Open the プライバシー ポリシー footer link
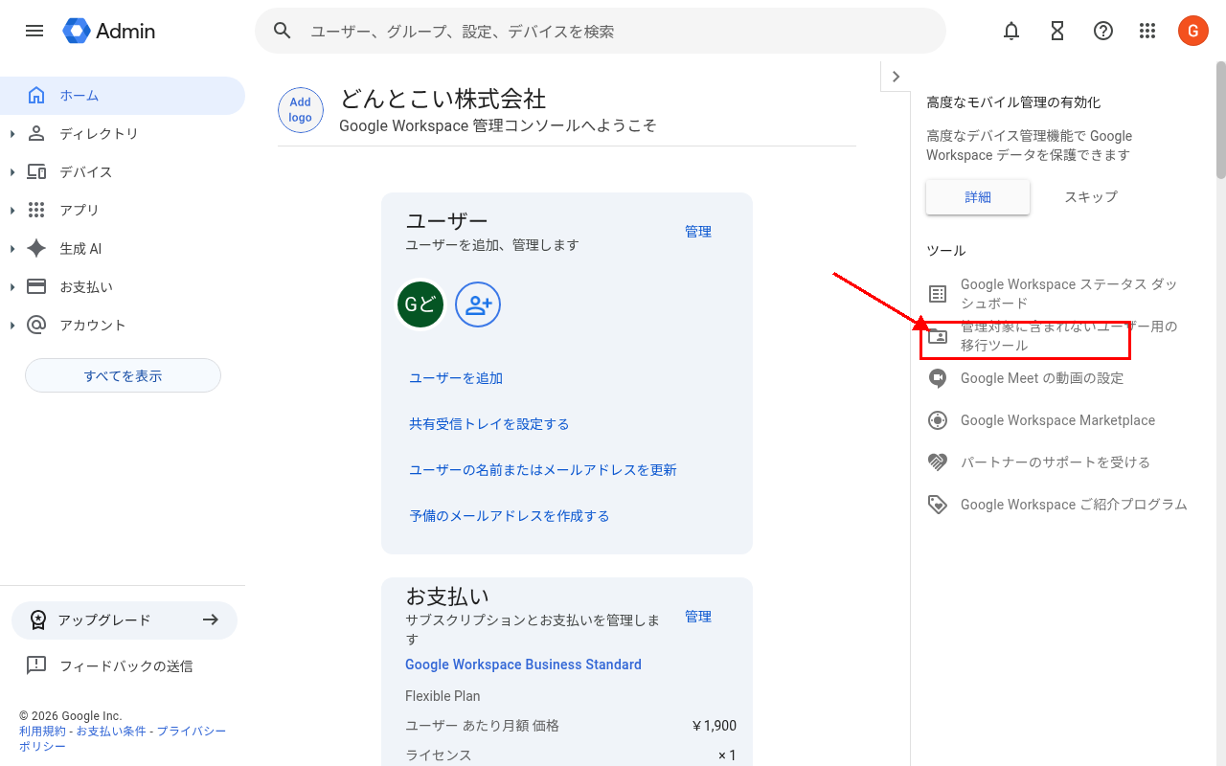 point(123,738)
